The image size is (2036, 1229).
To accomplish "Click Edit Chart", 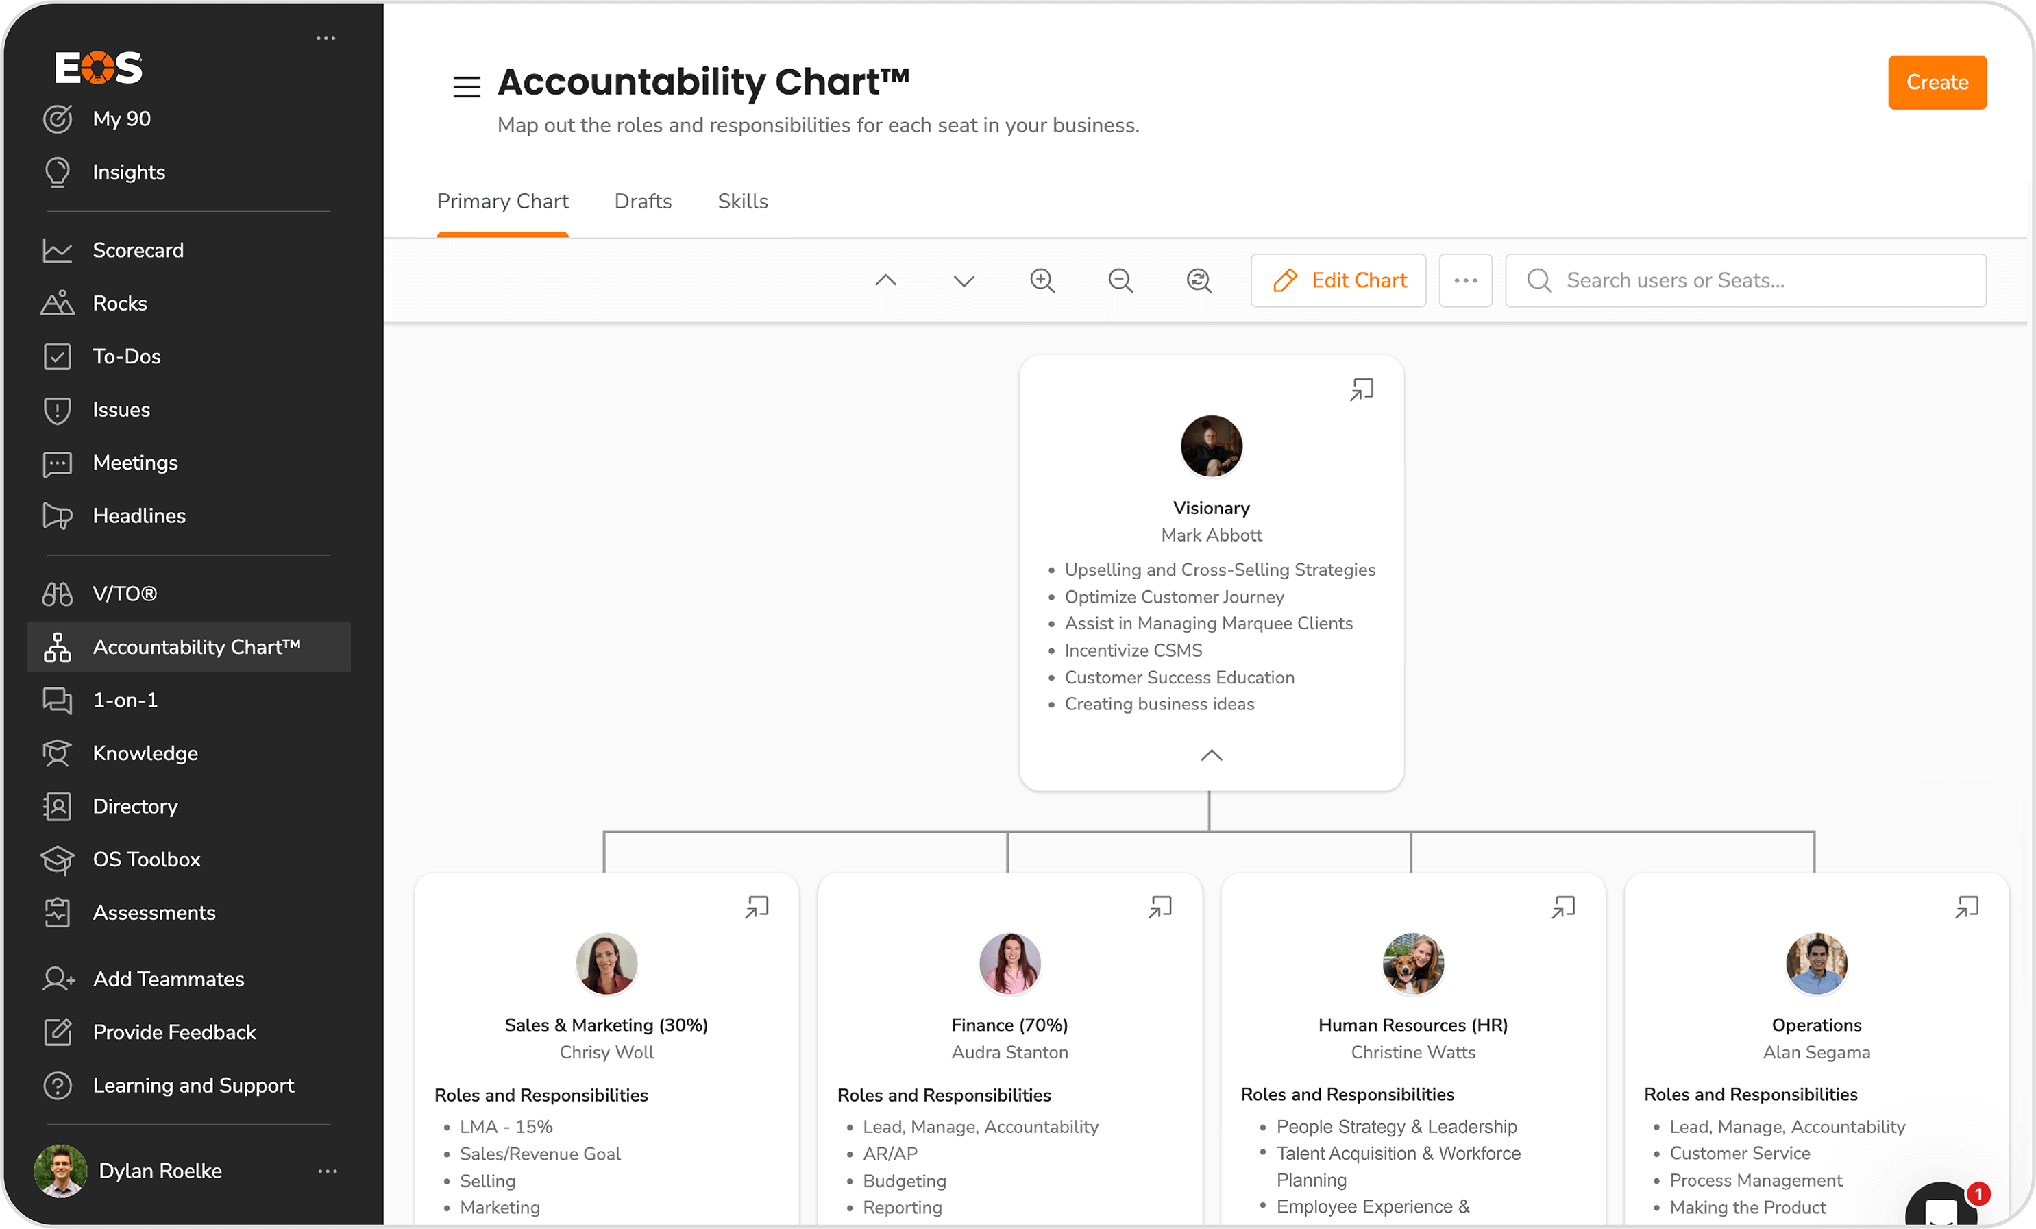I will 1338,280.
